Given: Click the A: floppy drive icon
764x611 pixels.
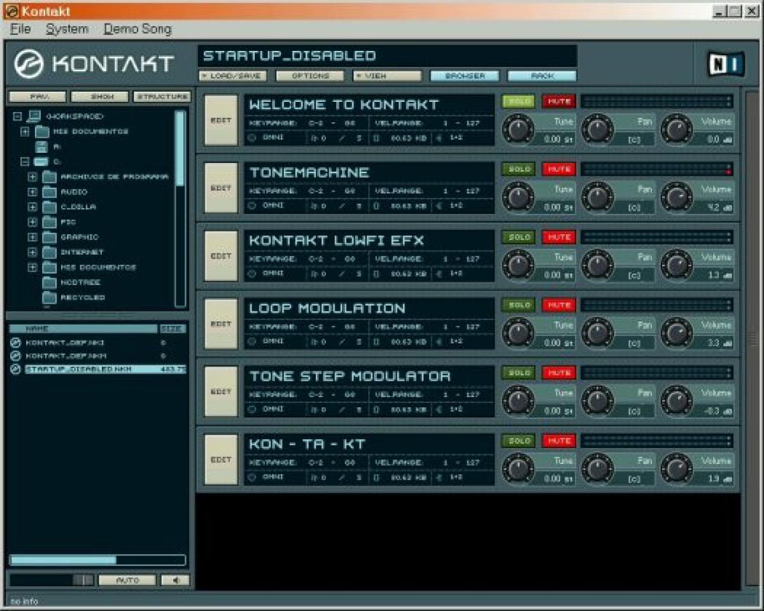Looking at the screenshot, I should pos(41,146).
